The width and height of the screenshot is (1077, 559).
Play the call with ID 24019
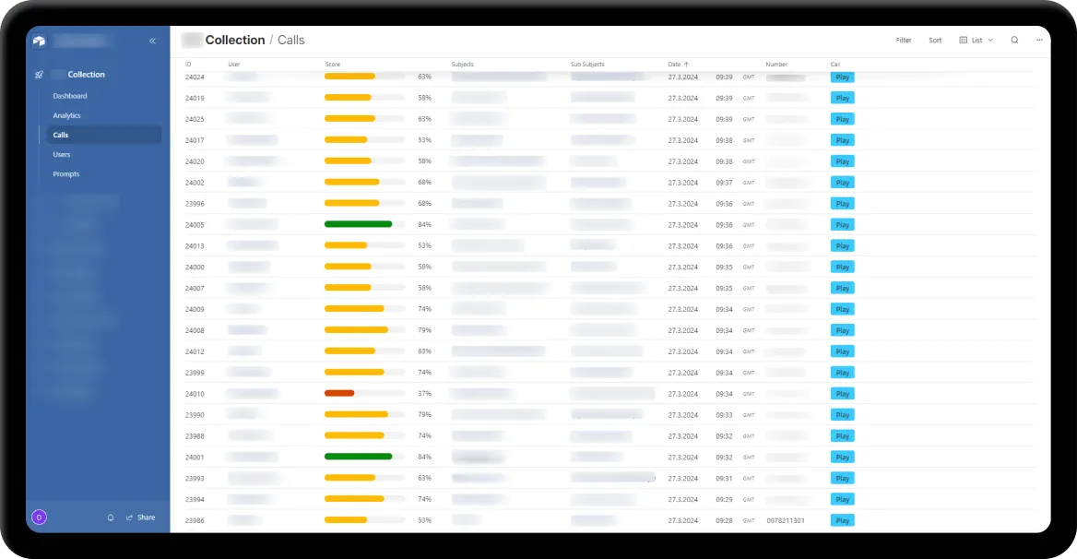[x=843, y=98]
